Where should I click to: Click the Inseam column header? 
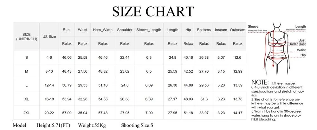221,30
